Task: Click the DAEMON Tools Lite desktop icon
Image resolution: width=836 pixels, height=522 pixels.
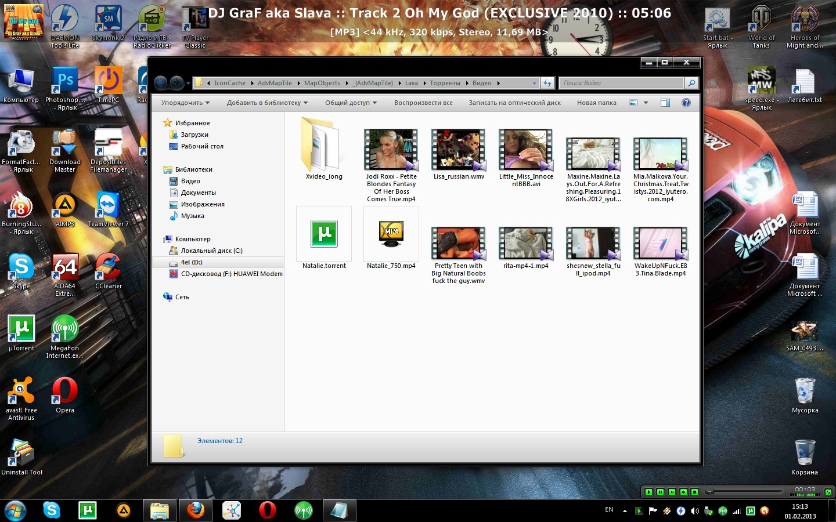Action: (x=64, y=26)
